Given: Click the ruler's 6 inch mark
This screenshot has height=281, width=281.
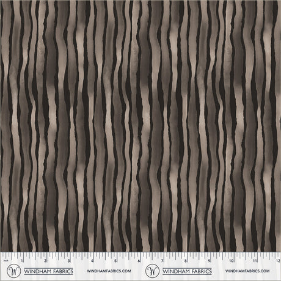Looking at the screenshot, I should (139, 261).
